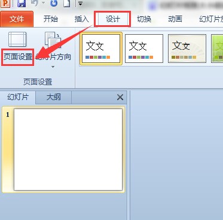
Task: Click the 页面设置 button label
Action: coord(18,57)
